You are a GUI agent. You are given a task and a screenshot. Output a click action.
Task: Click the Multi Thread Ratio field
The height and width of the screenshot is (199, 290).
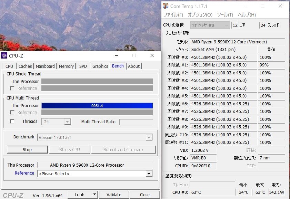click(136, 122)
